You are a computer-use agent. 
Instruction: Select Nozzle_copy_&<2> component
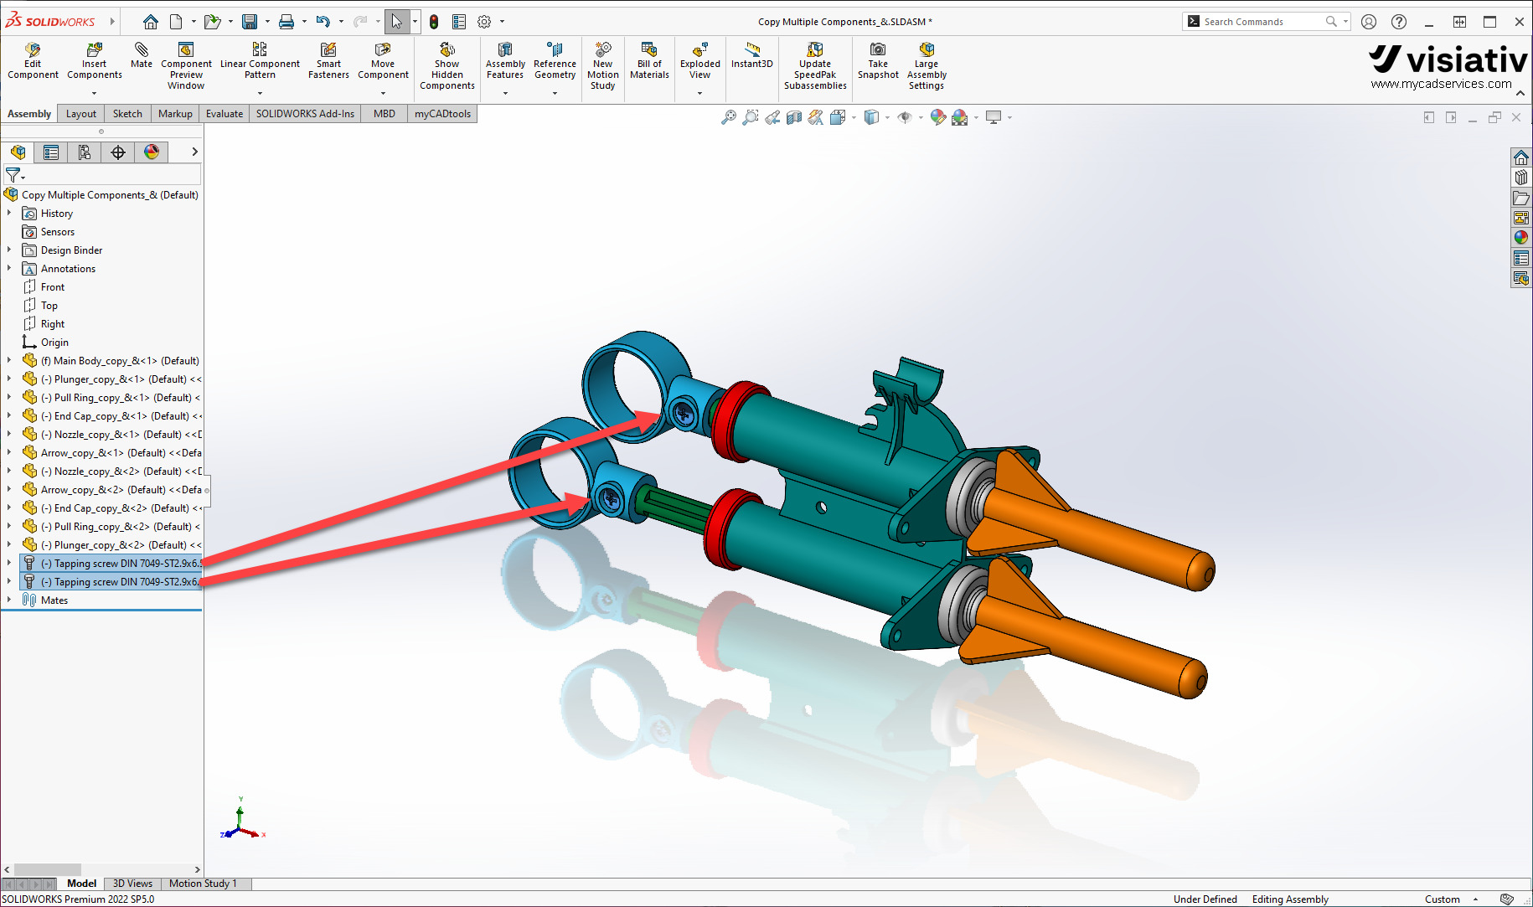[x=120, y=472]
